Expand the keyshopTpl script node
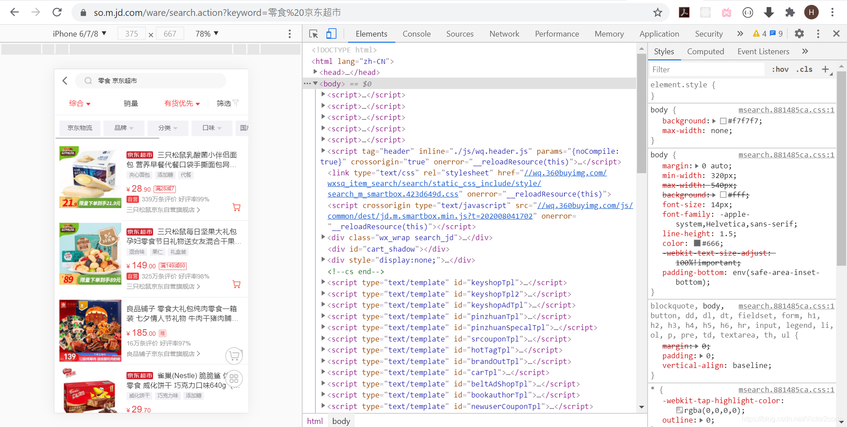 tap(323, 282)
